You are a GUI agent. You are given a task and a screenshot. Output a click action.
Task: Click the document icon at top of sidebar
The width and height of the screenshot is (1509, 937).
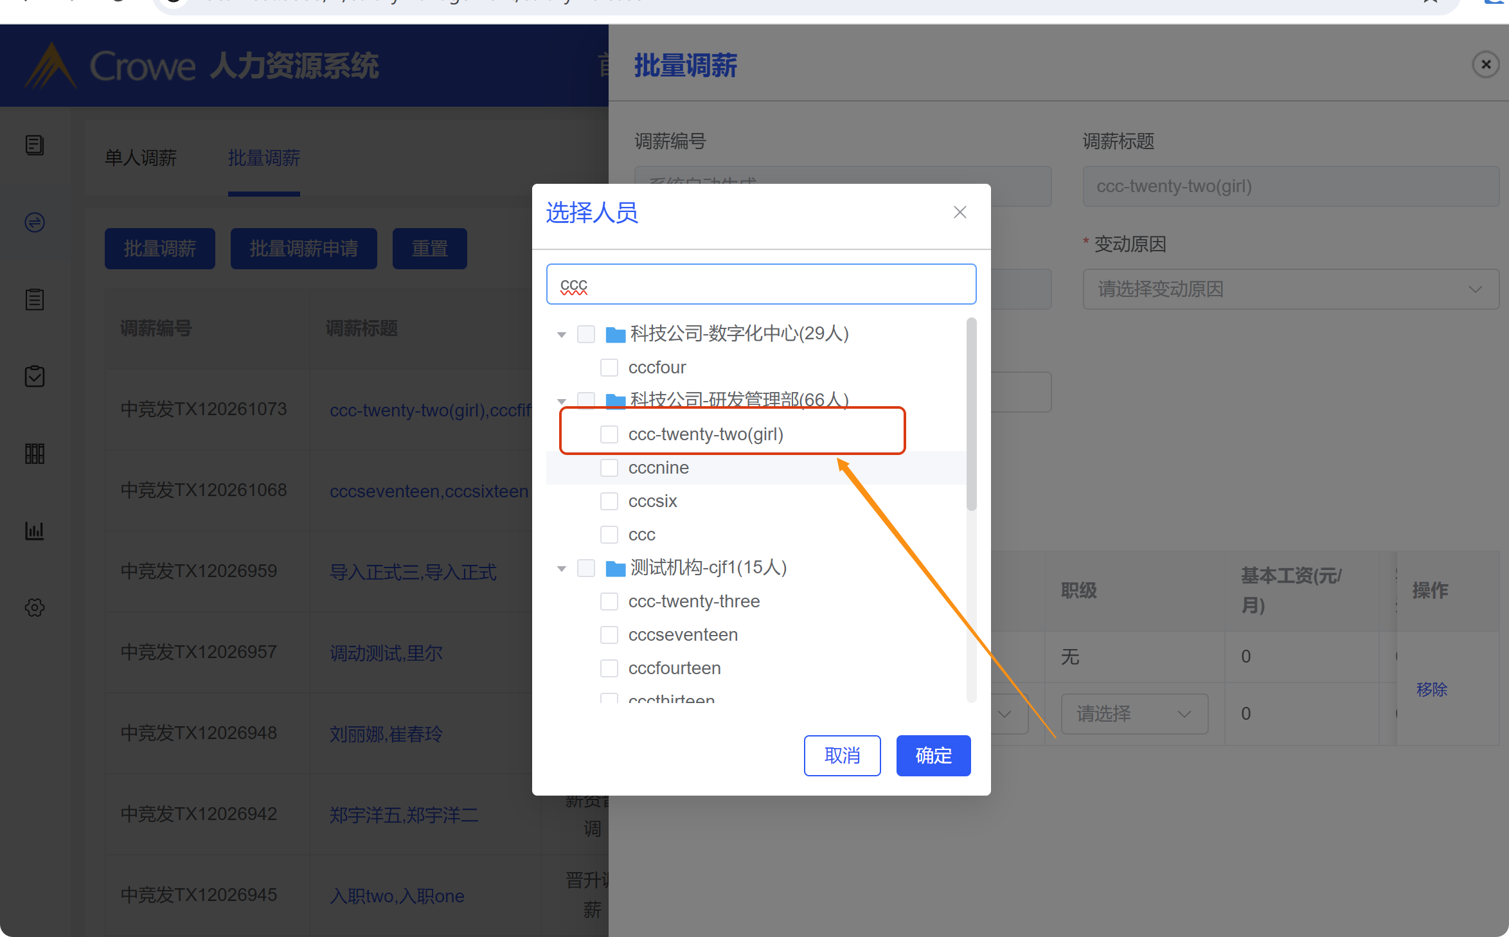(x=35, y=145)
